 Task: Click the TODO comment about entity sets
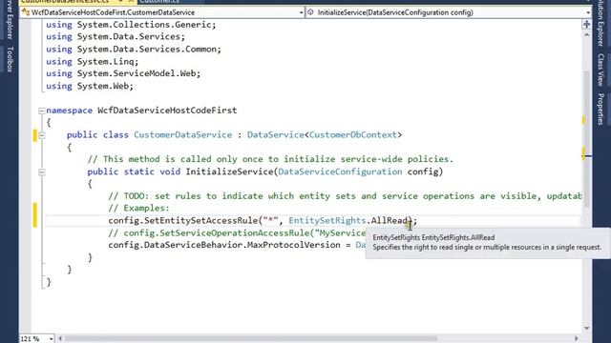345,196
